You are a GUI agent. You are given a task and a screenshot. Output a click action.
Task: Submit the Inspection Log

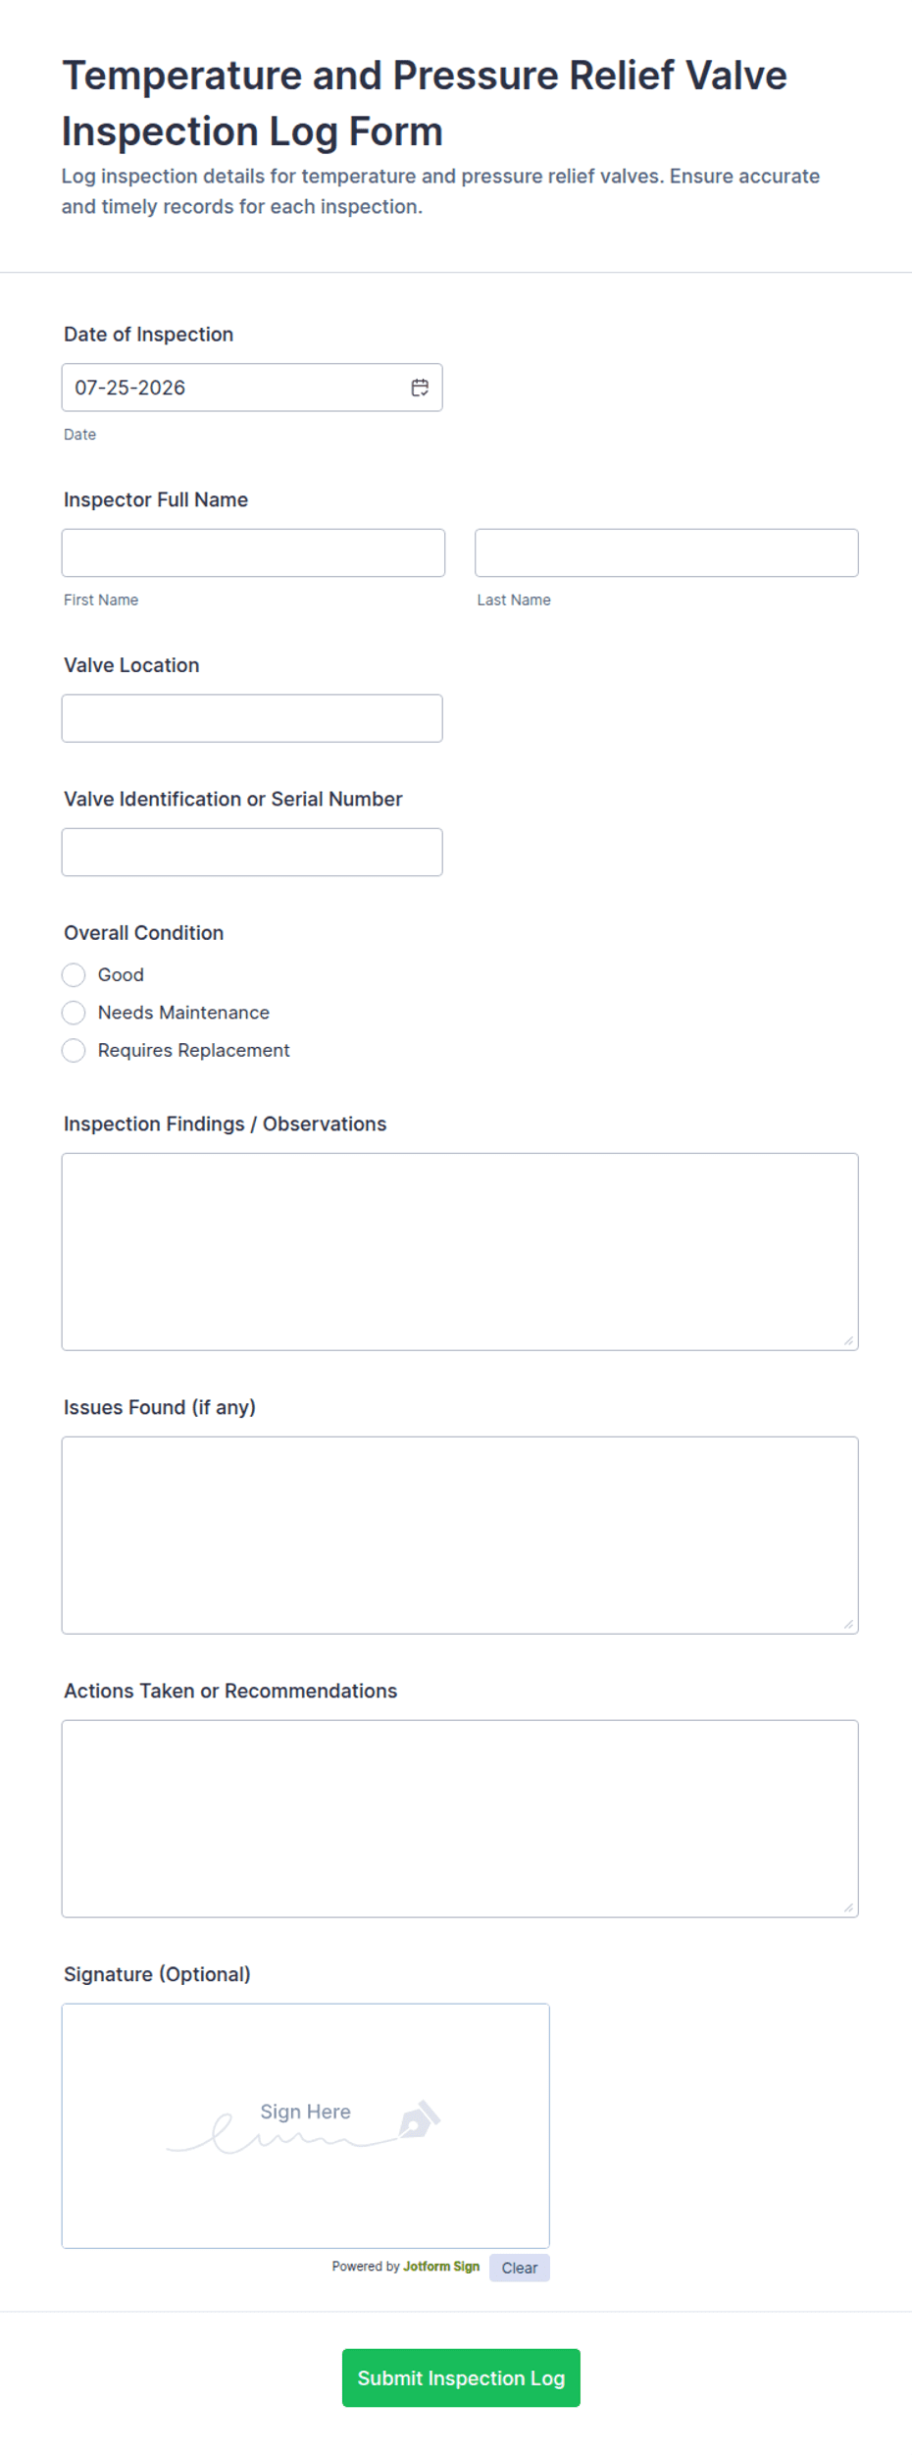click(x=461, y=2377)
